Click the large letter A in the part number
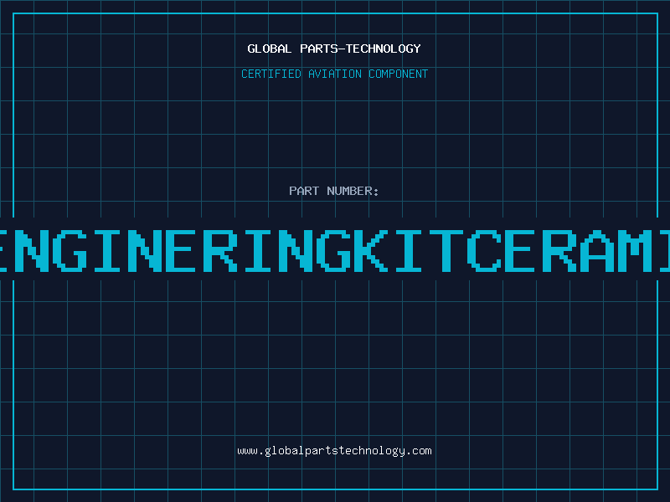 (596, 250)
